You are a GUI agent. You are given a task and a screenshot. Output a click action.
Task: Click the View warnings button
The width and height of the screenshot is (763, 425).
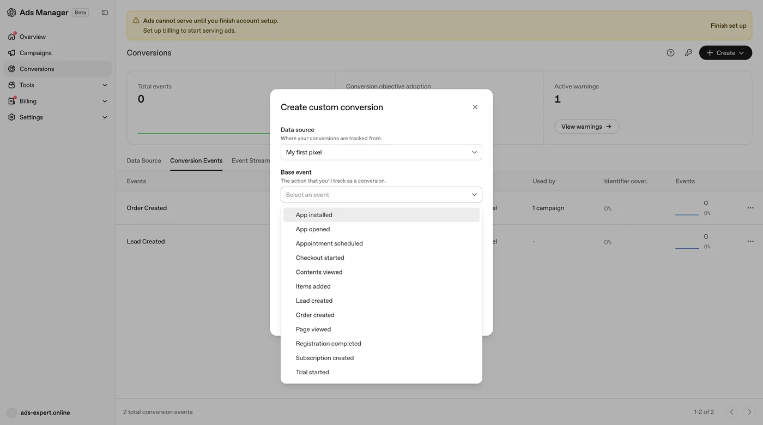(586, 127)
